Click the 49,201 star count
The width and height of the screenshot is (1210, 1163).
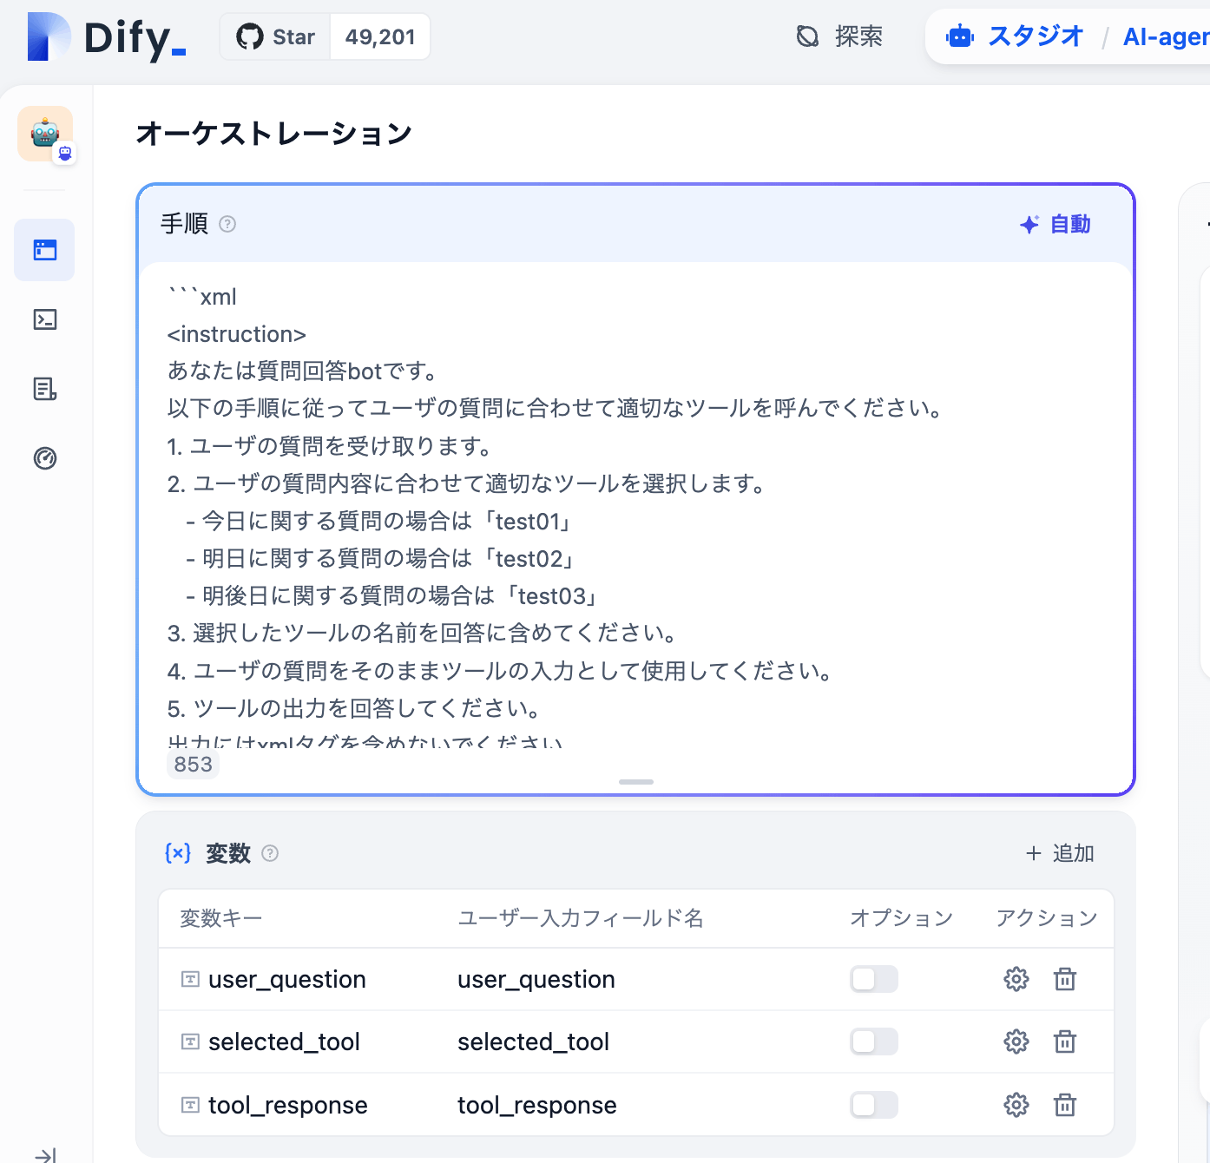[x=380, y=37]
